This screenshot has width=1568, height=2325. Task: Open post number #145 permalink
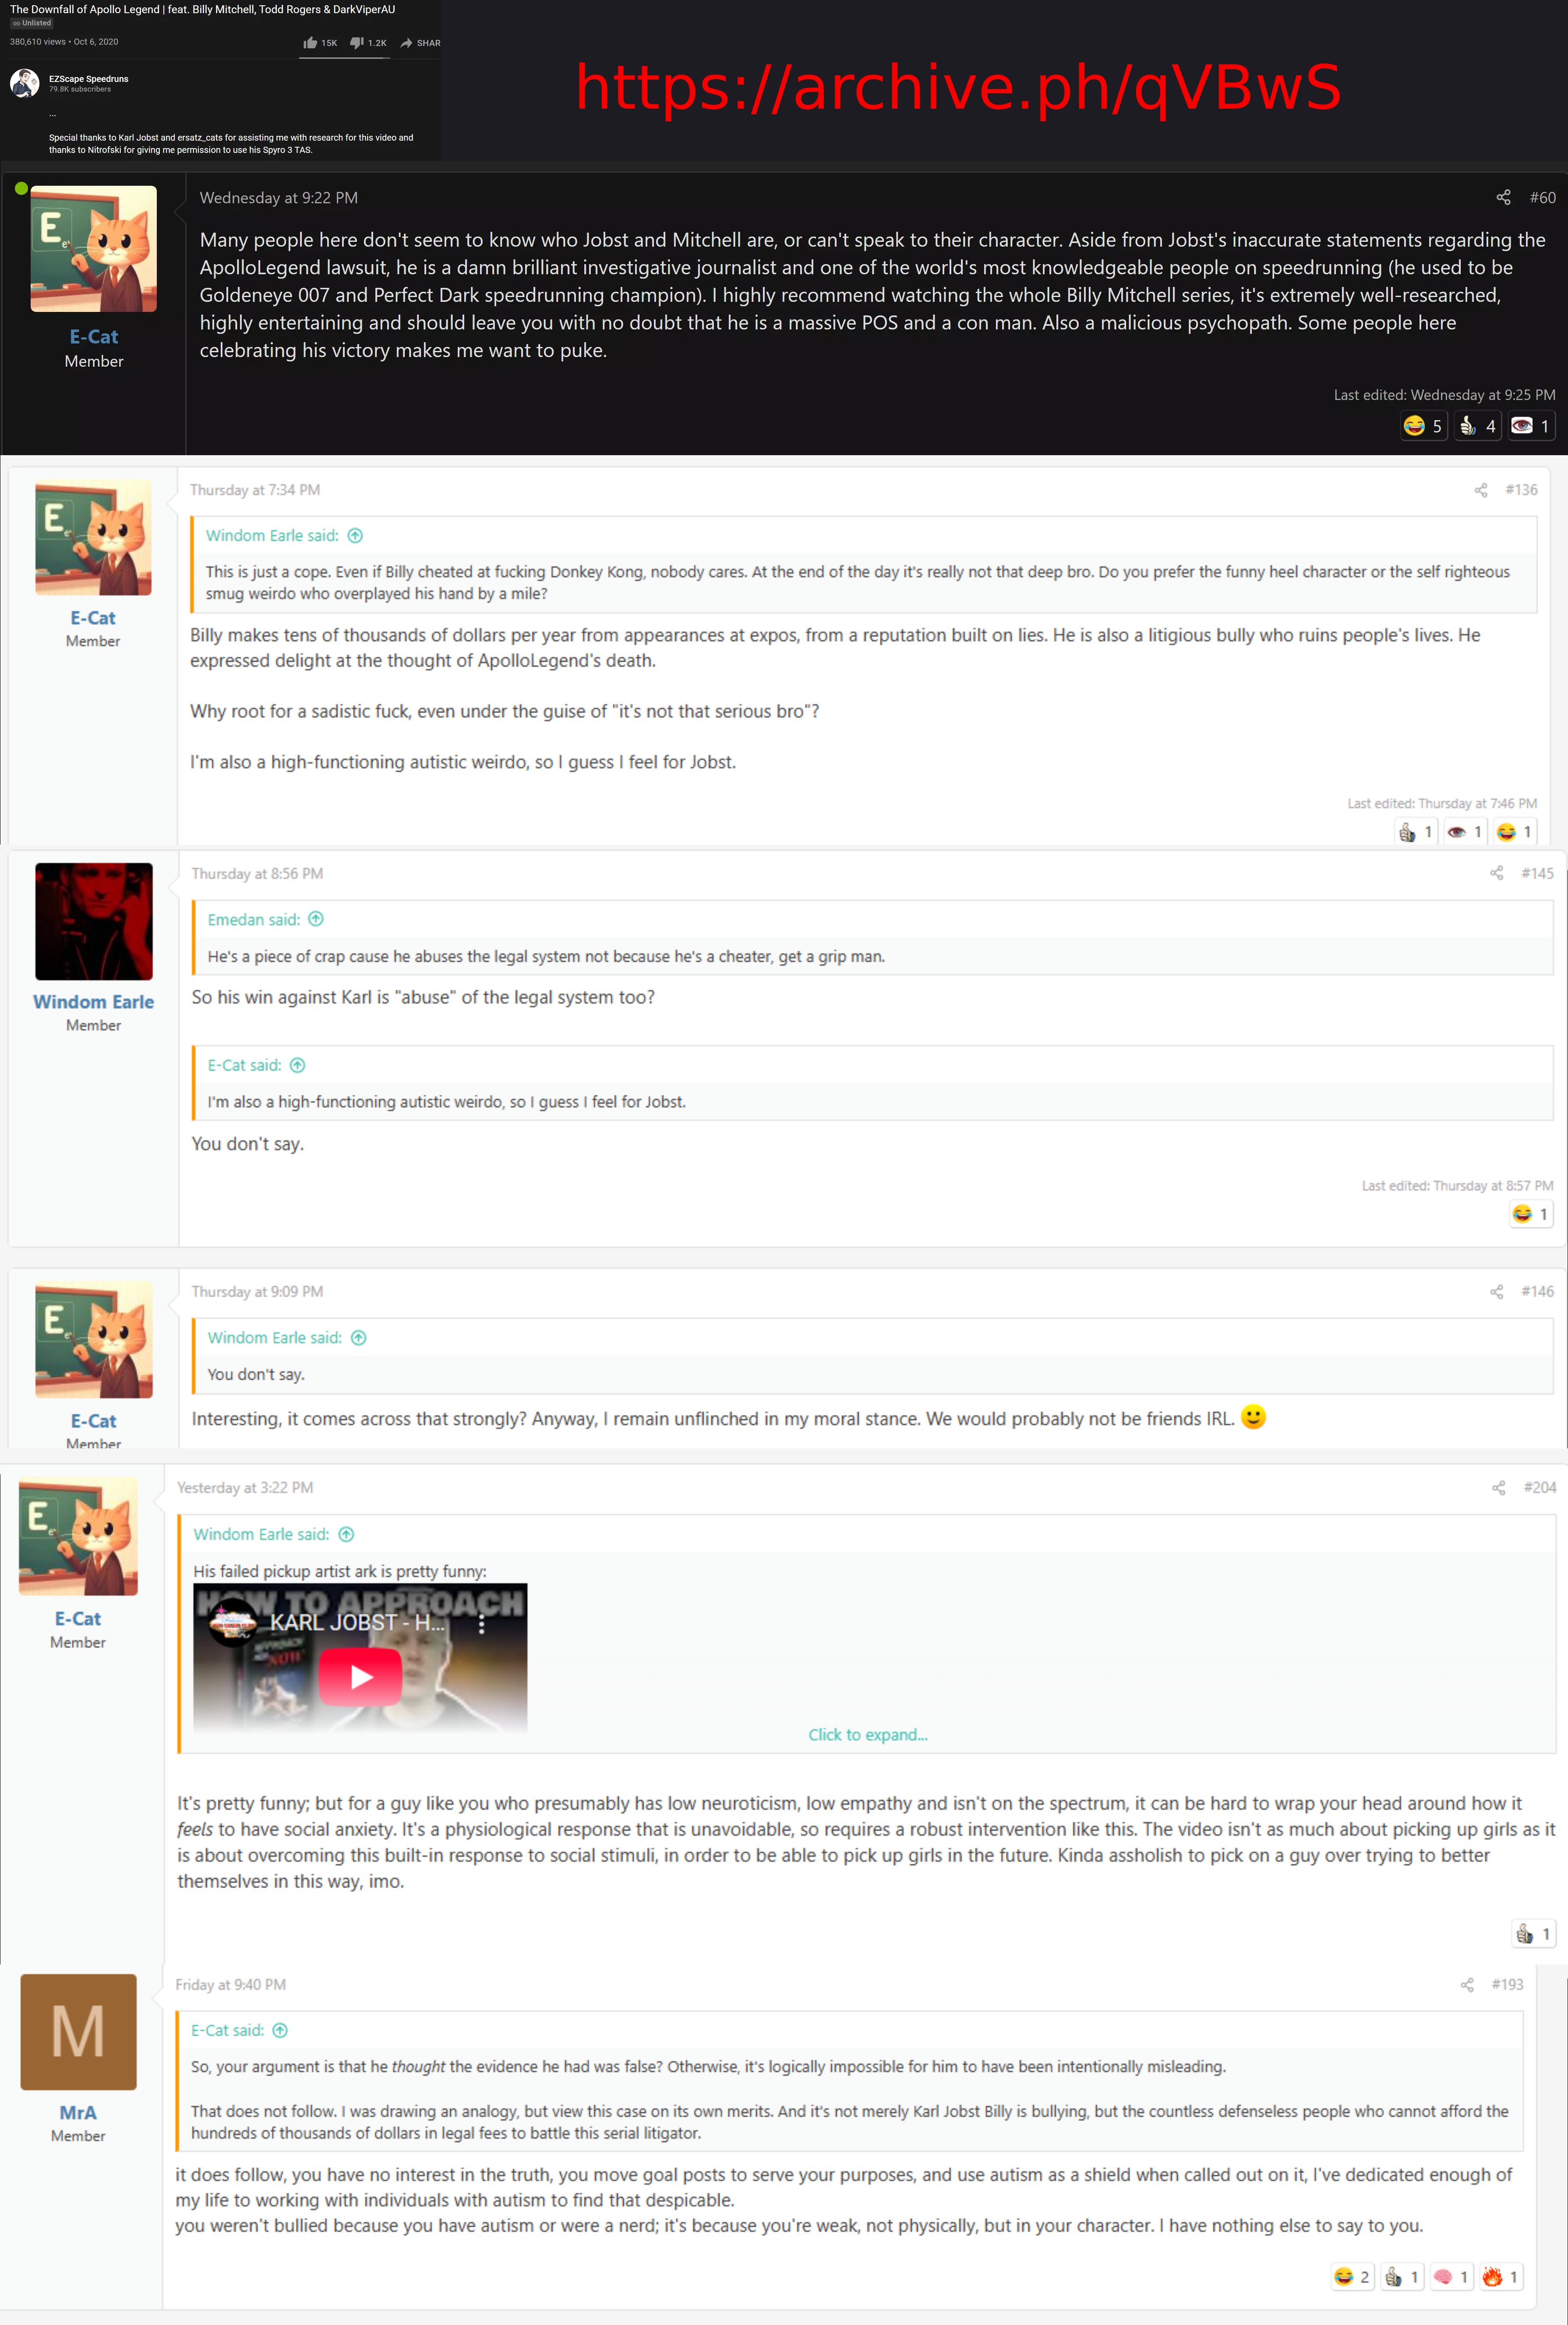point(1537,873)
